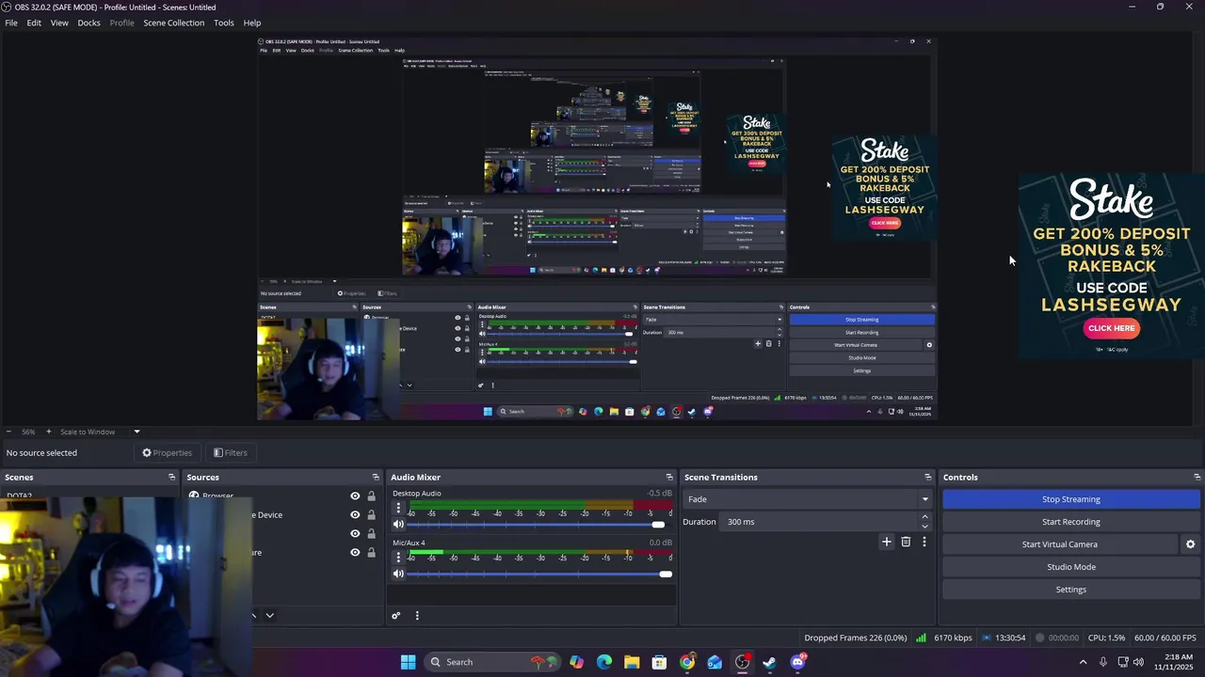Increase transition duration with up arrow

point(924,517)
